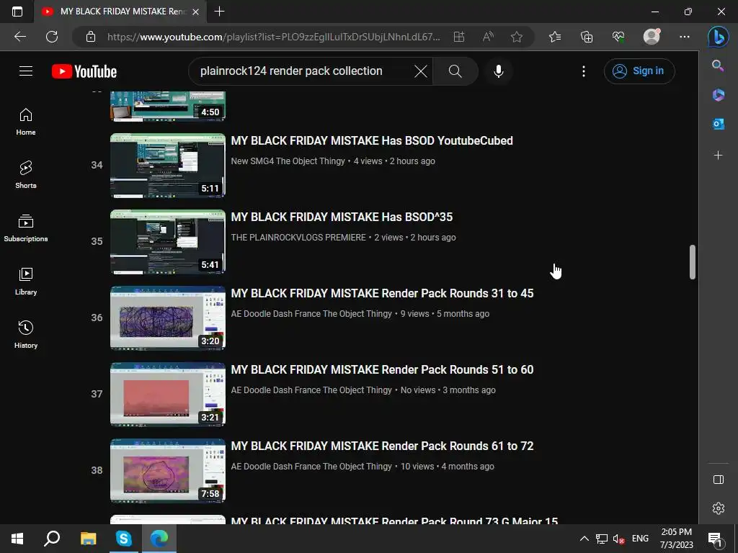Open Skype from taskbar
738x553 pixels.
click(x=123, y=539)
